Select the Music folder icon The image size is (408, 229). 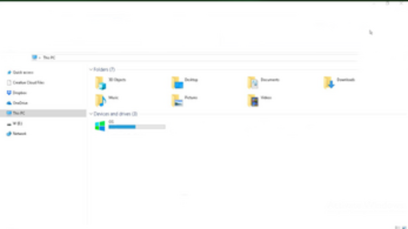point(101,101)
